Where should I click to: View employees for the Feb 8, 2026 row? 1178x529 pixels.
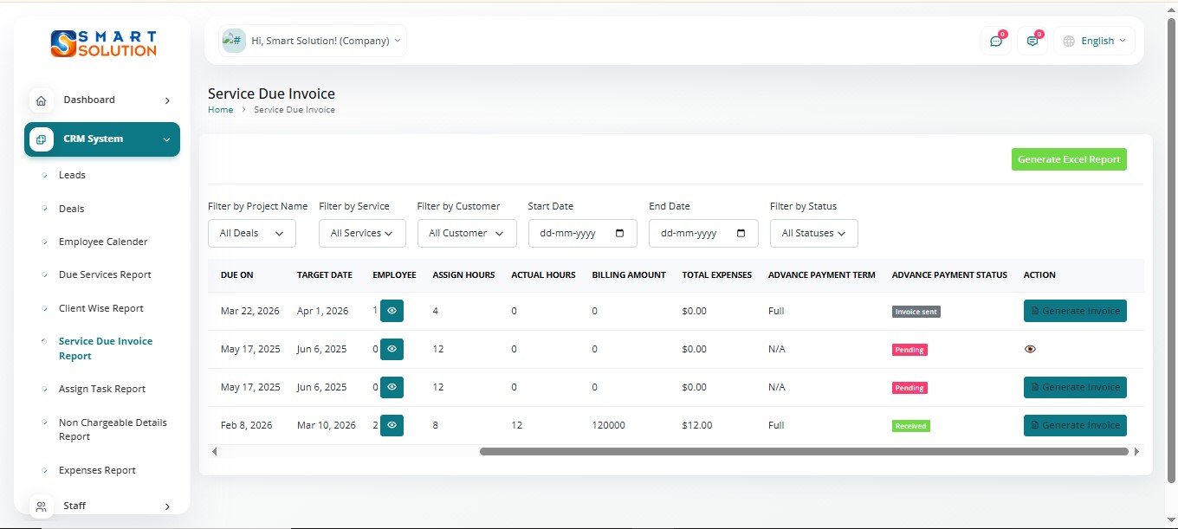pyautogui.click(x=392, y=425)
